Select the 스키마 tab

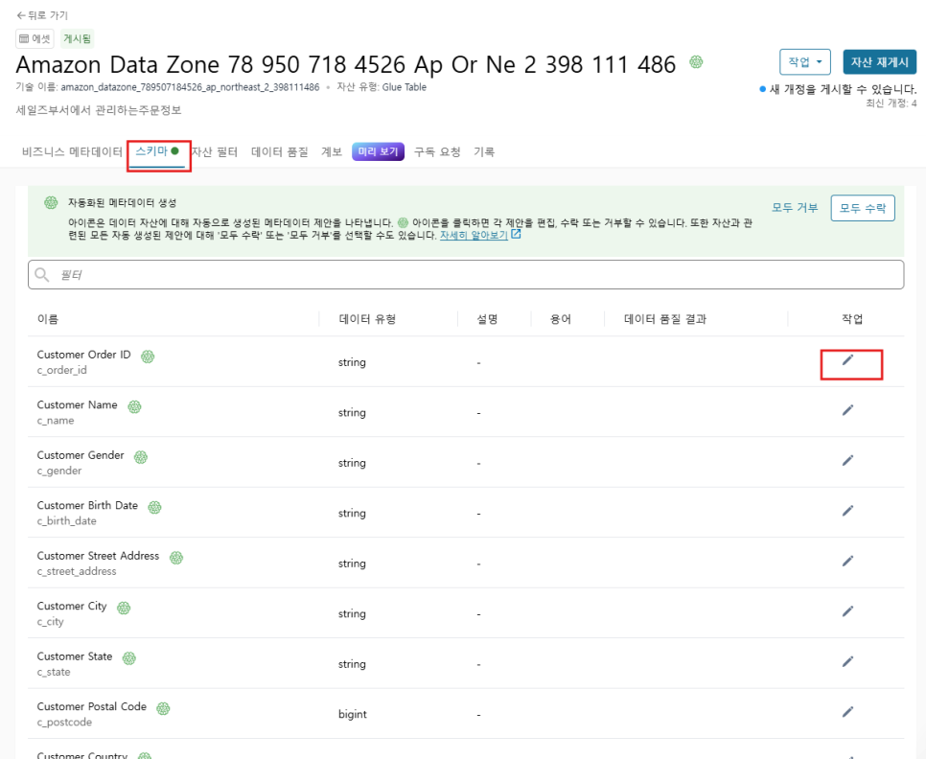tap(156, 151)
